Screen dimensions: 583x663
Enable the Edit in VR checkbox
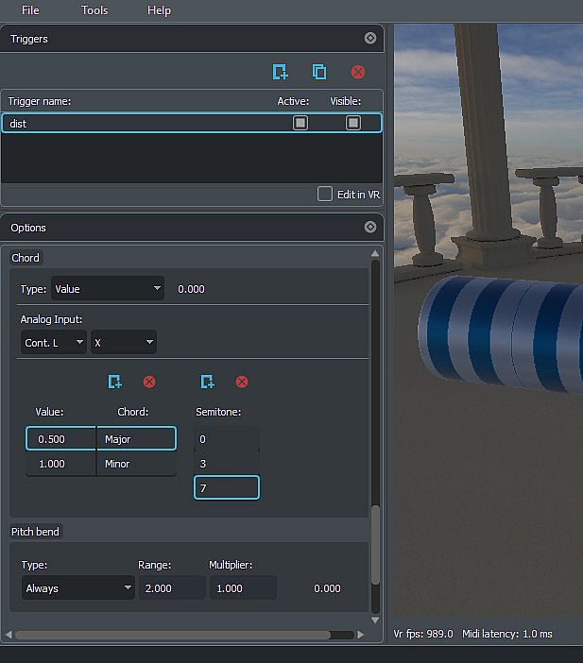pos(325,194)
